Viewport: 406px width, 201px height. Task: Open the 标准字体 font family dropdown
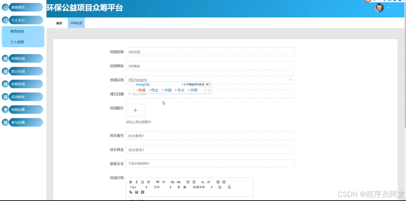pyautogui.click(x=202, y=187)
